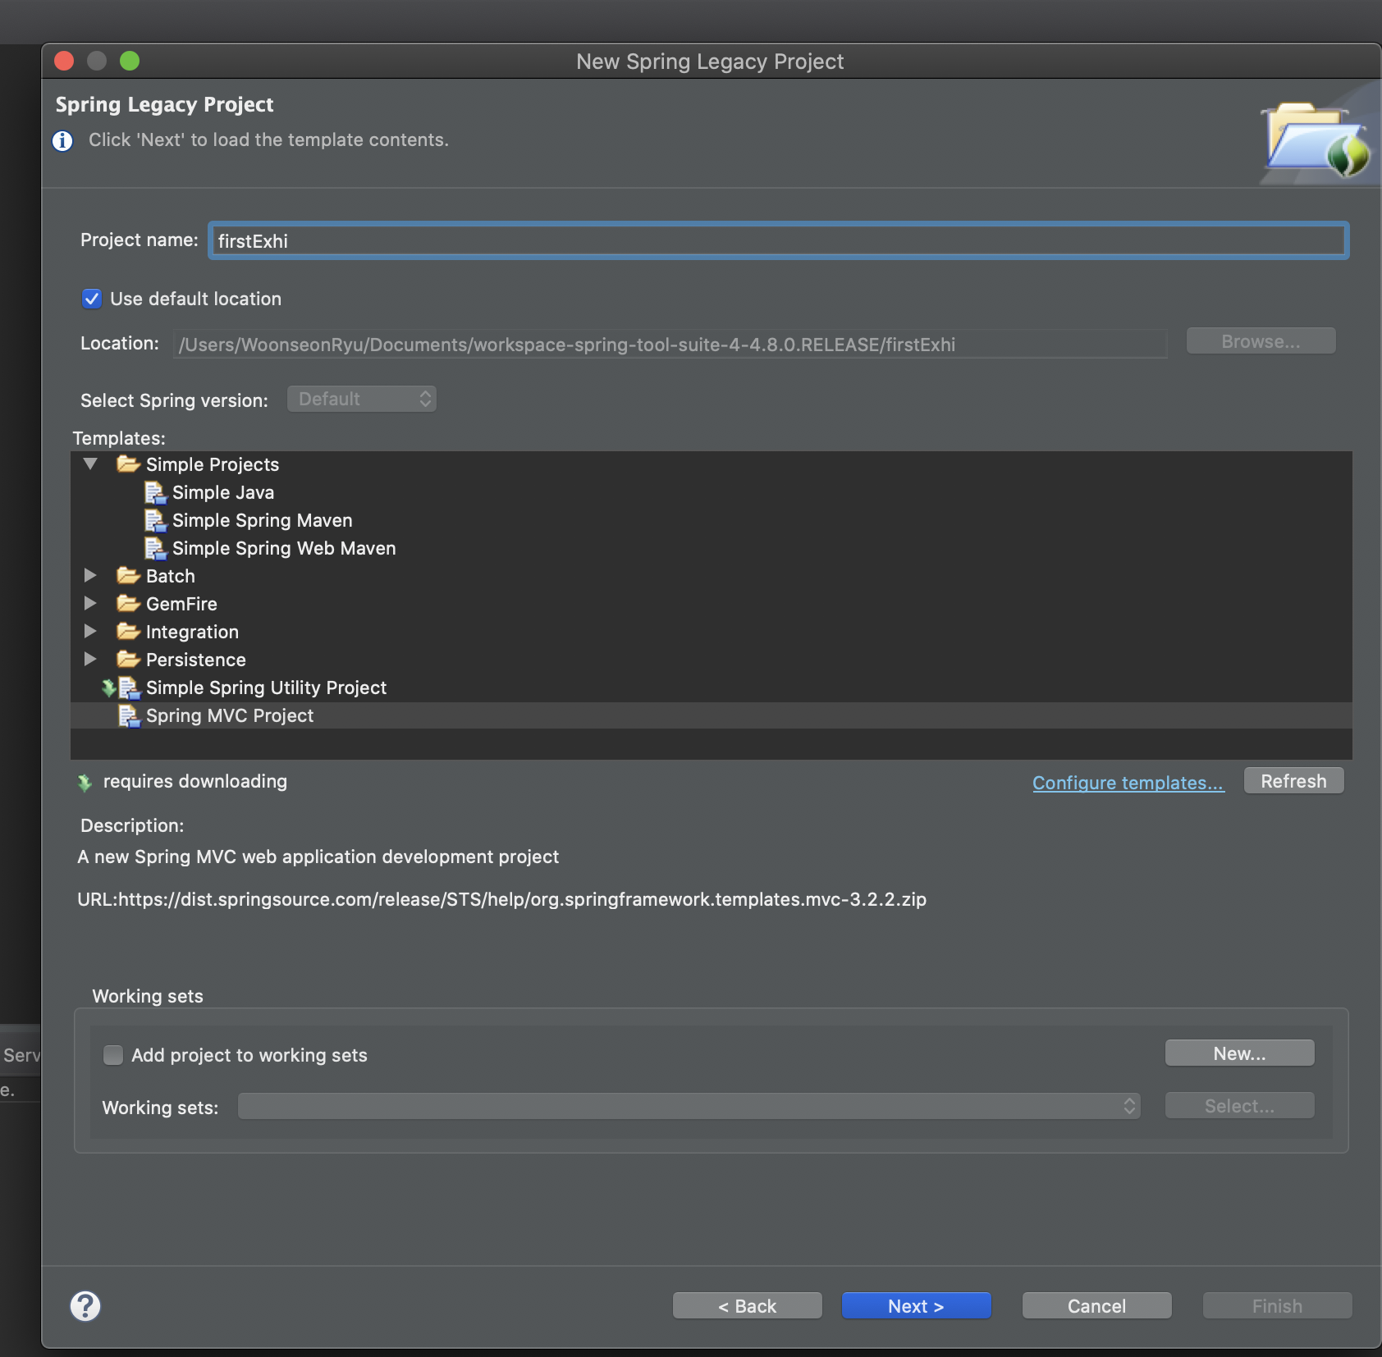Enable Add project to working sets checkbox
Image resolution: width=1382 pixels, height=1357 pixels.
[113, 1055]
